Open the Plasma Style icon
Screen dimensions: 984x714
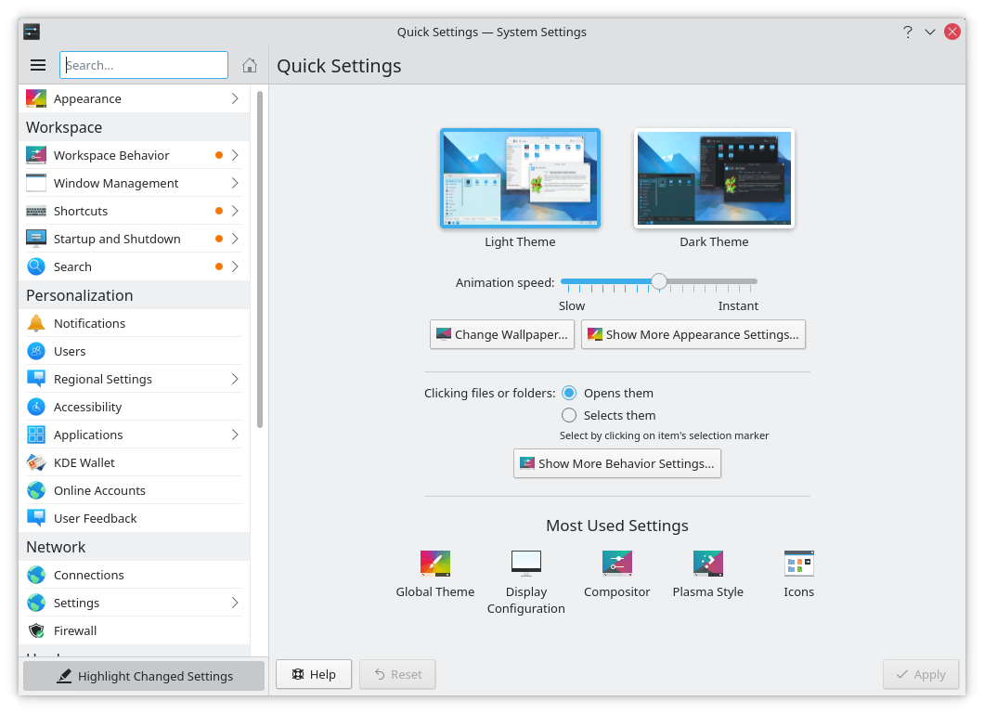click(x=707, y=564)
